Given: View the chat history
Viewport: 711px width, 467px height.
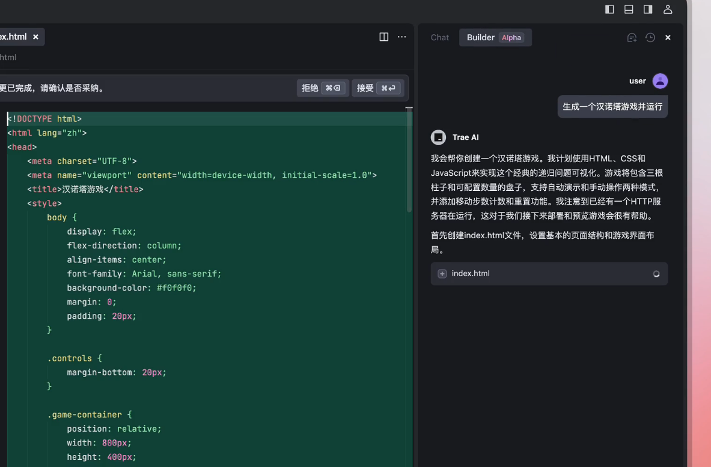Looking at the screenshot, I should 650,37.
